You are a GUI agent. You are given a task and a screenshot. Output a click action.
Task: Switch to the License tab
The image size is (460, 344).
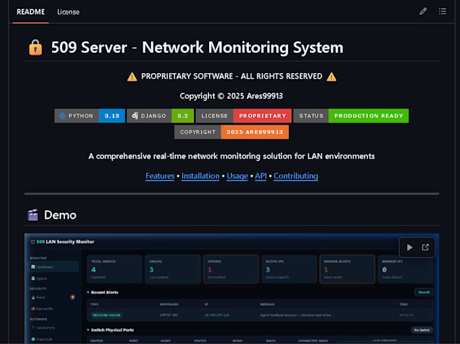(x=68, y=12)
